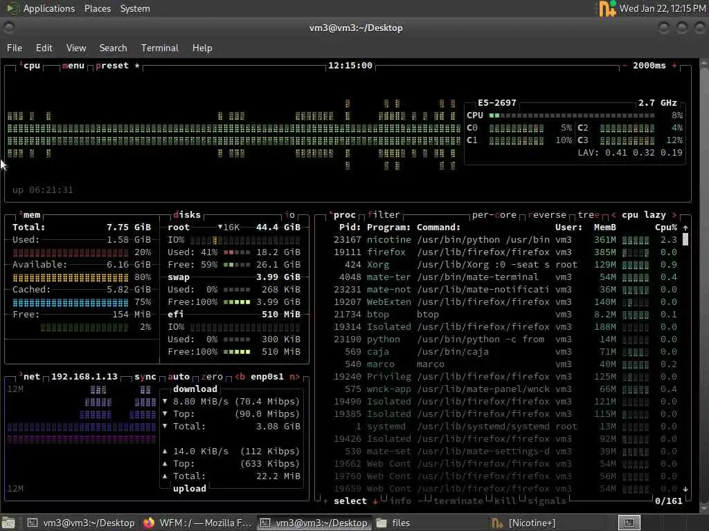Open the Help menu
709x531 pixels.
(x=202, y=48)
